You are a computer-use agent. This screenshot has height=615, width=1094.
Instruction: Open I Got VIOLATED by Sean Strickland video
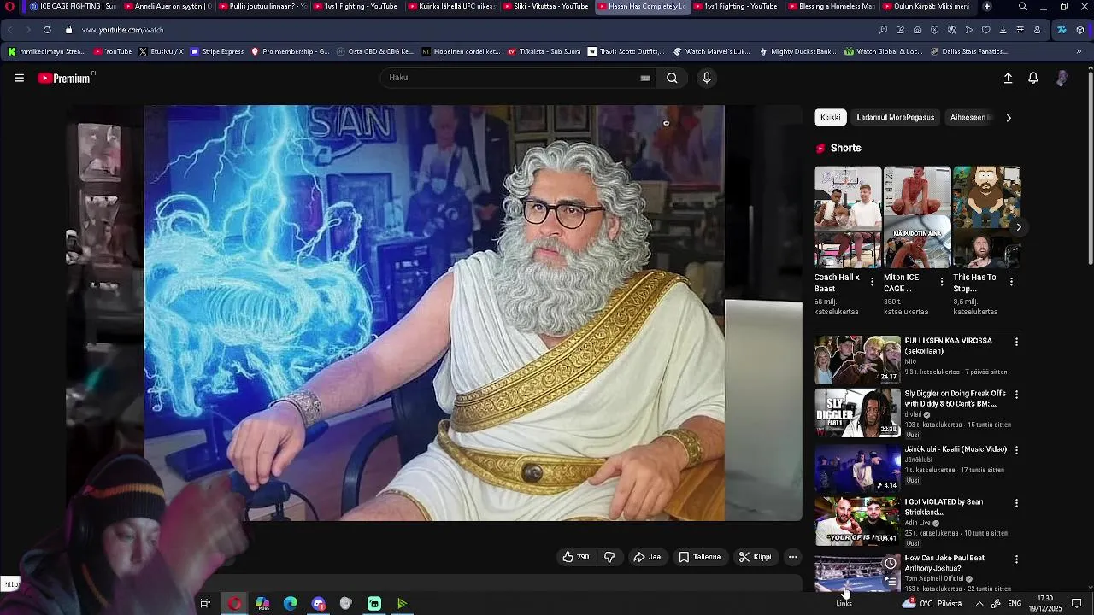pyautogui.click(x=857, y=521)
